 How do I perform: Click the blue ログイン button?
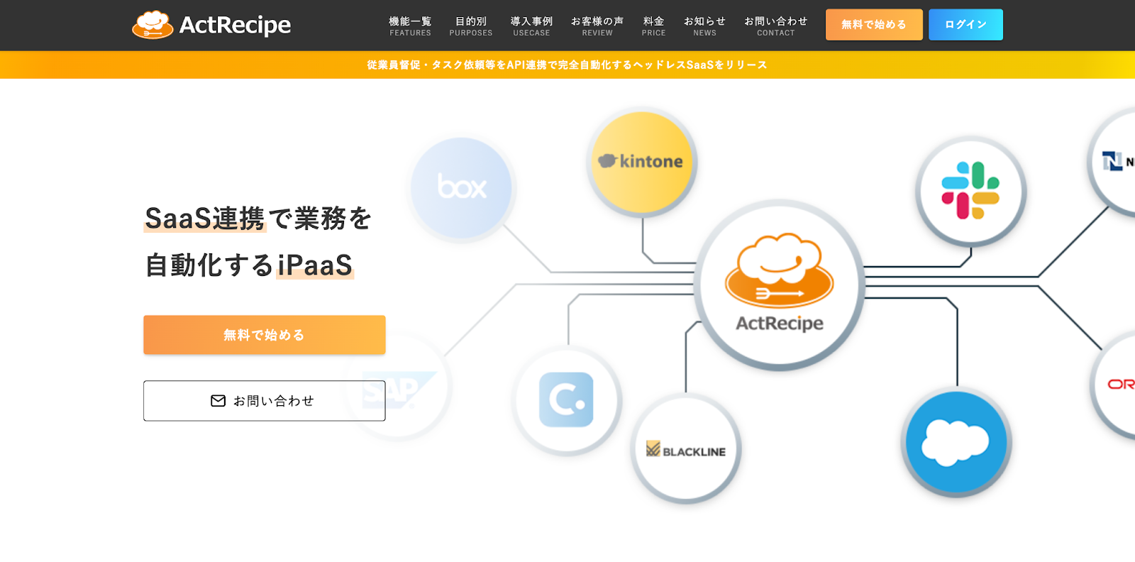(965, 25)
